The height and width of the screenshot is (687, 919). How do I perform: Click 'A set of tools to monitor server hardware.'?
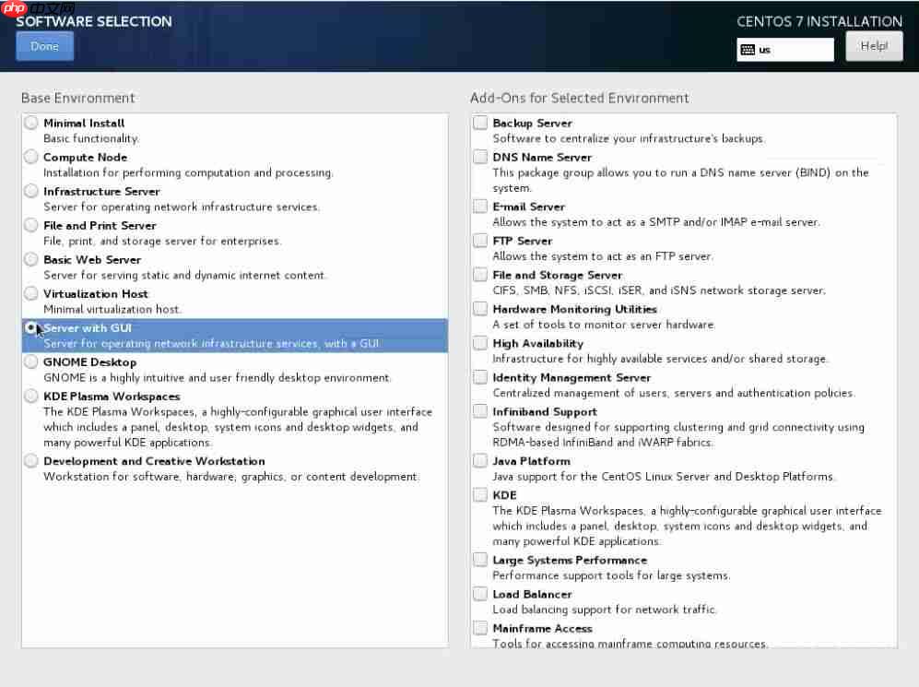(x=604, y=325)
